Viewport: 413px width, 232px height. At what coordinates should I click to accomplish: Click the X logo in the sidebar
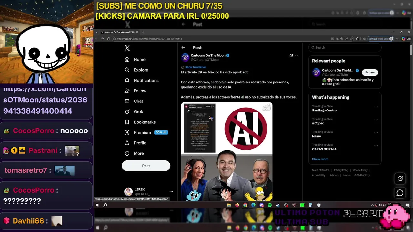pos(127,48)
